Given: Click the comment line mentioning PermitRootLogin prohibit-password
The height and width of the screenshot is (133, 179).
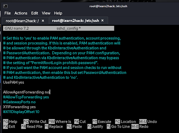Looking at the screenshot, I should pos(51,63).
